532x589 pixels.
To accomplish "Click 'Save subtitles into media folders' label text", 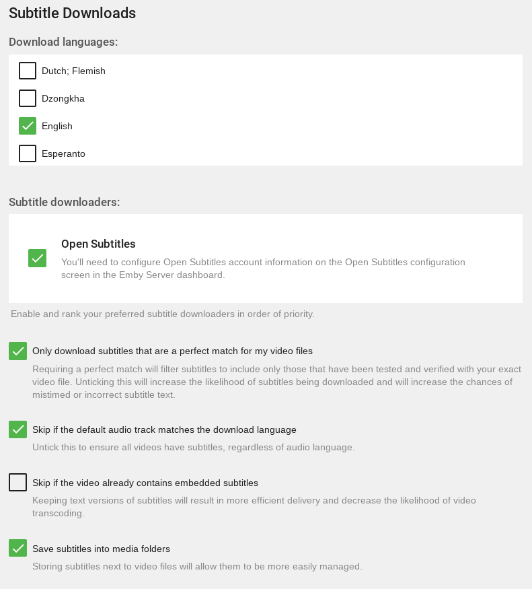I will pos(101,549).
